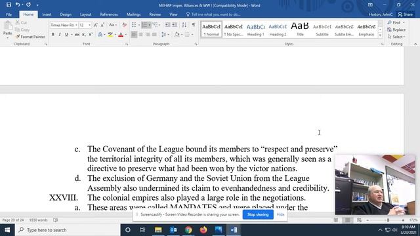Open Outlook from the taskbar
This screenshot has width=420, height=236.
(173, 230)
